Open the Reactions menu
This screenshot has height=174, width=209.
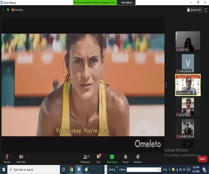click(138, 159)
